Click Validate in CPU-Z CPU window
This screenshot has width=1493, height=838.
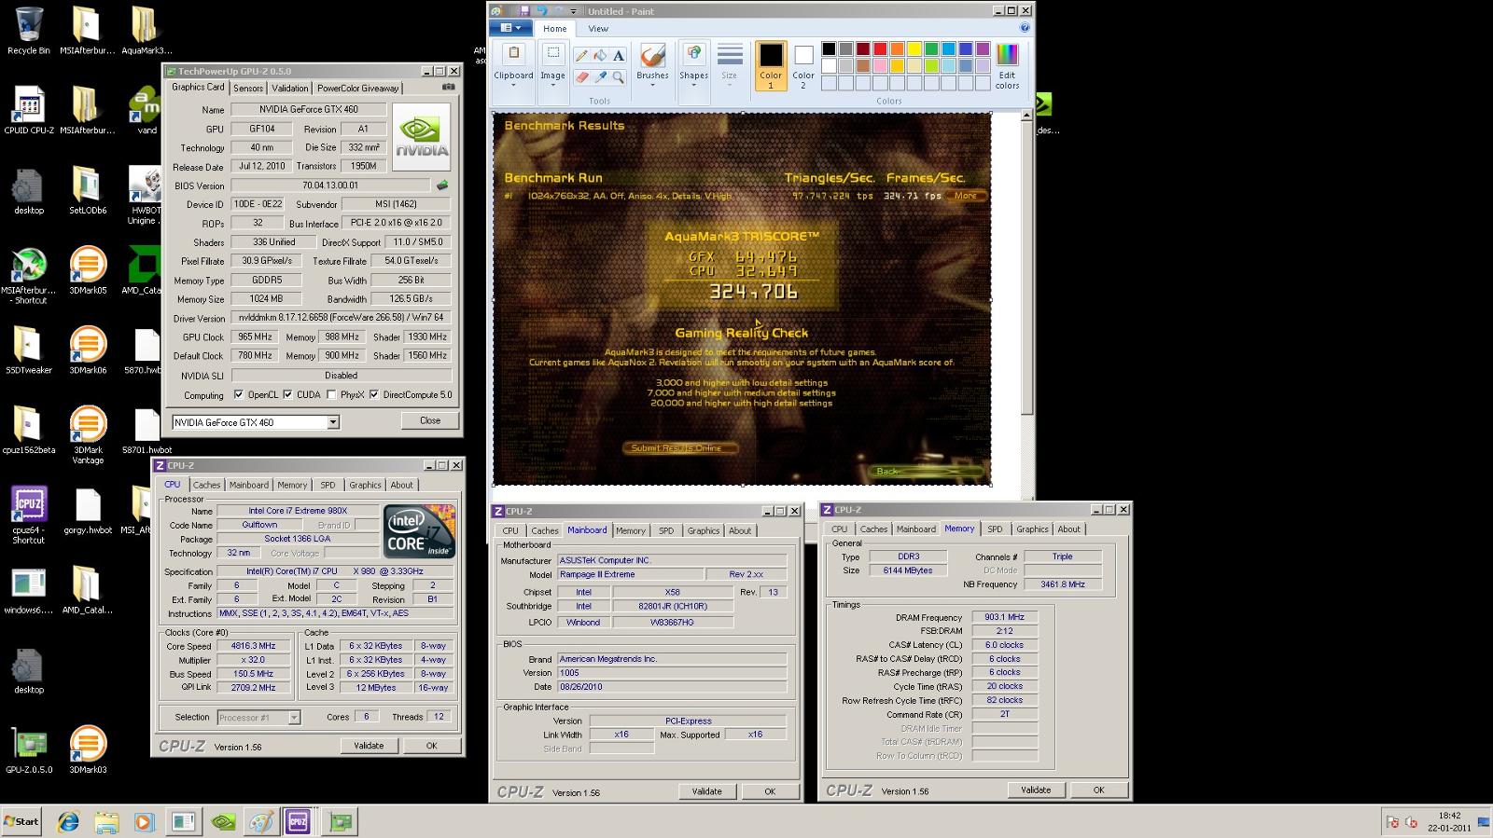tap(369, 746)
